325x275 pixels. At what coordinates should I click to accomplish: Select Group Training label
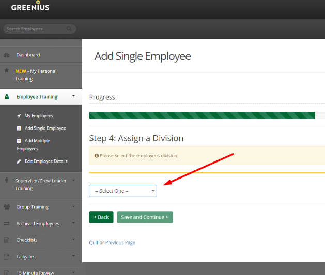pyautogui.click(x=33, y=207)
